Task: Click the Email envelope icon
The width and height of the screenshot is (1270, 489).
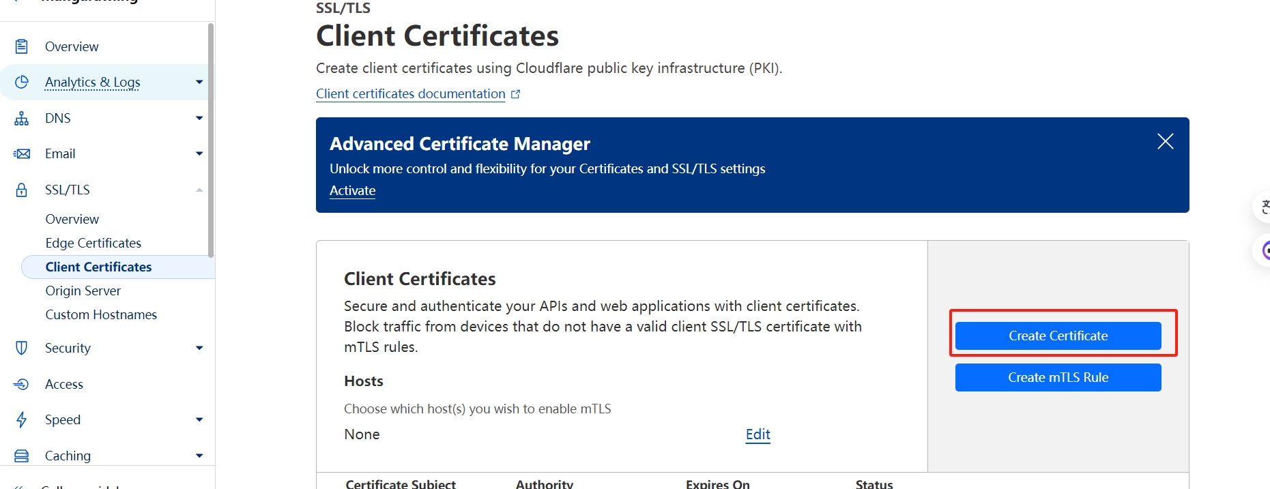Action: pyautogui.click(x=22, y=153)
